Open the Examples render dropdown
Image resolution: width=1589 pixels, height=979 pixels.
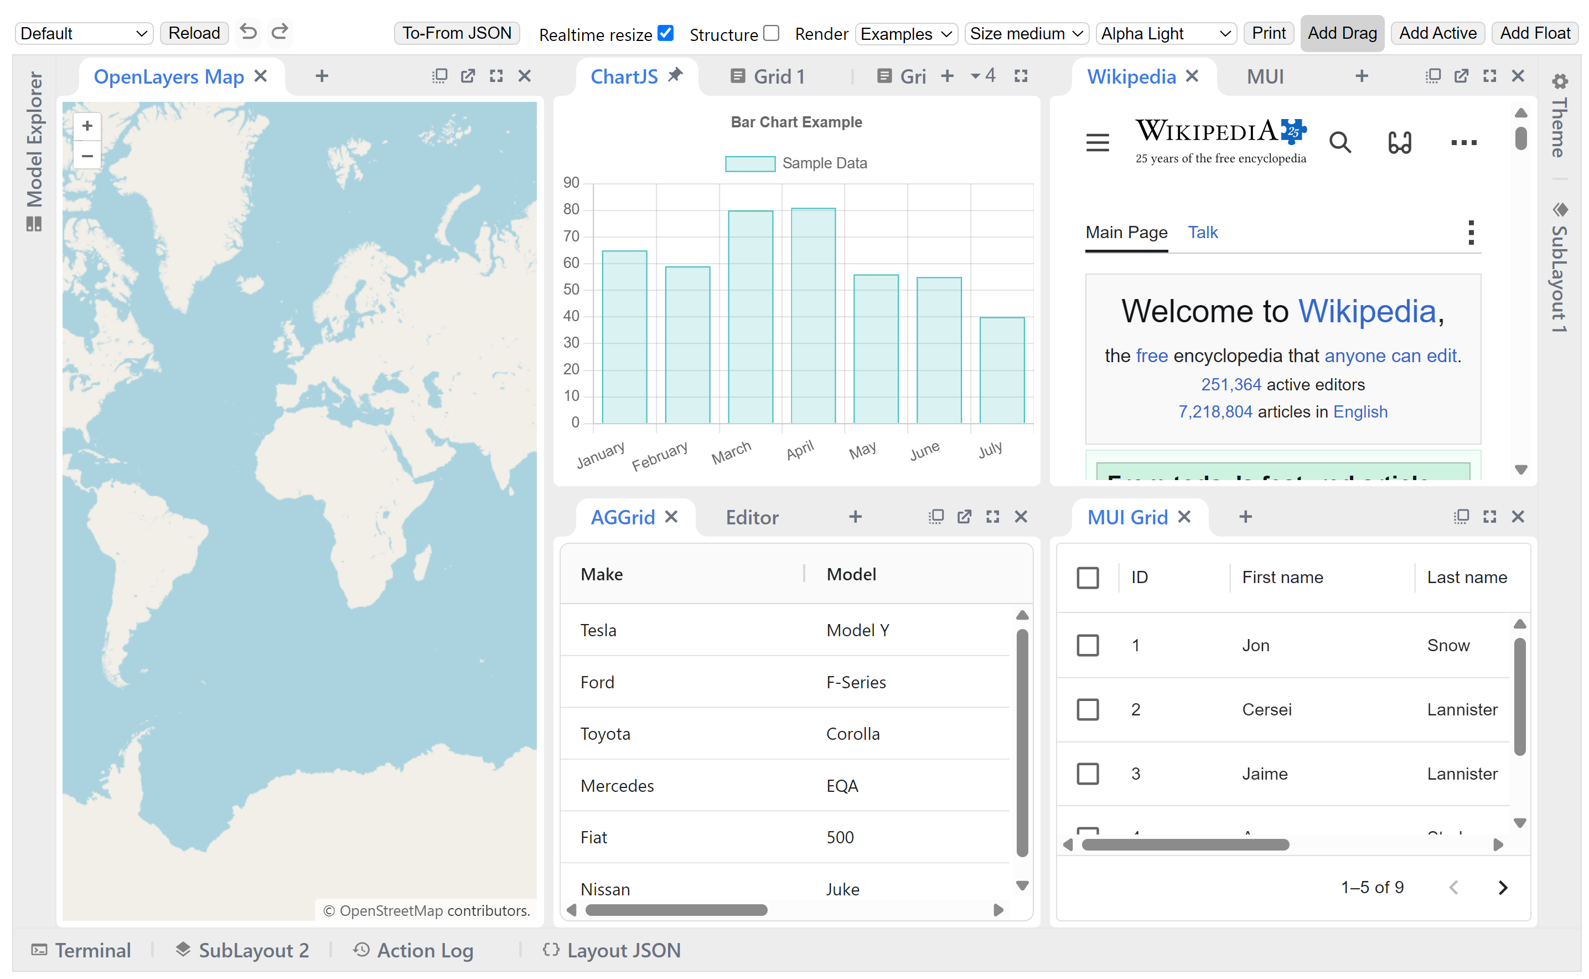[x=906, y=33]
